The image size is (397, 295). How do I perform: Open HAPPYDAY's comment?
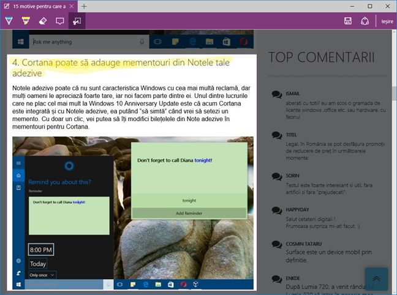(x=323, y=223)
